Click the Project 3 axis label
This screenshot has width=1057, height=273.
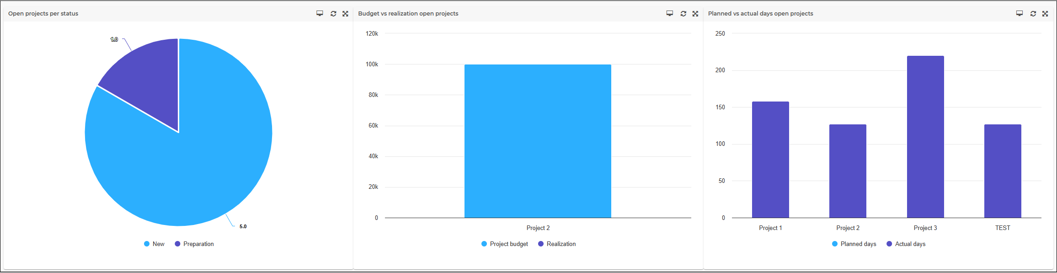click(925, 228)
